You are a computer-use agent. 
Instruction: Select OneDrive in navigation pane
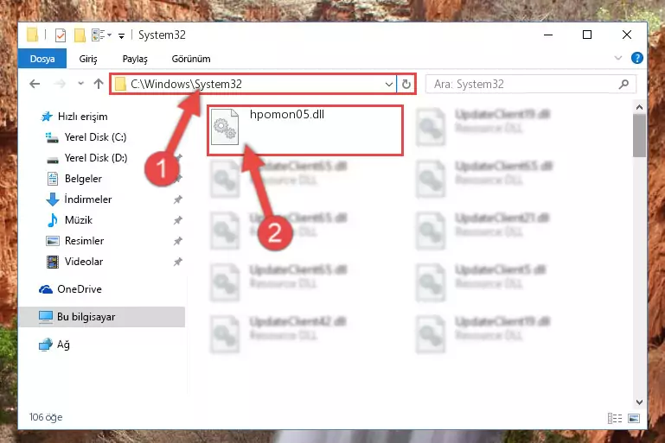(x=80, y=289)
